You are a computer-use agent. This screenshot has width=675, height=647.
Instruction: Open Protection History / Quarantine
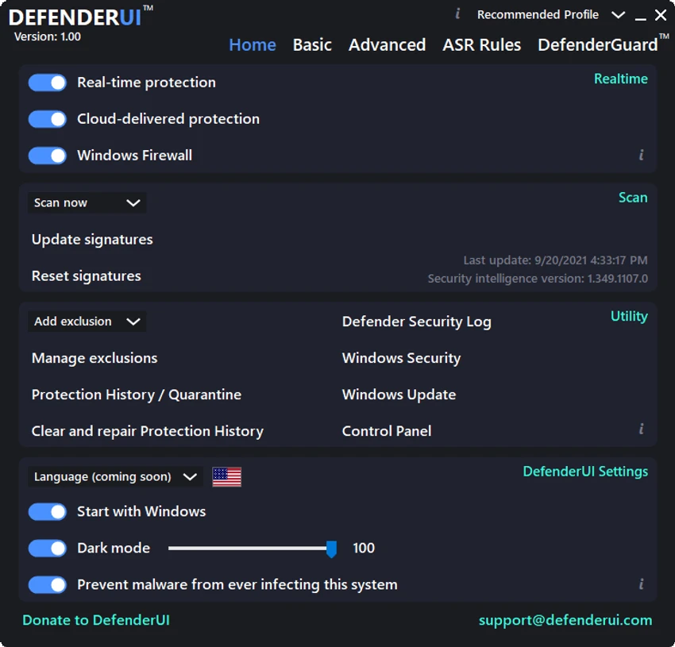137,395
